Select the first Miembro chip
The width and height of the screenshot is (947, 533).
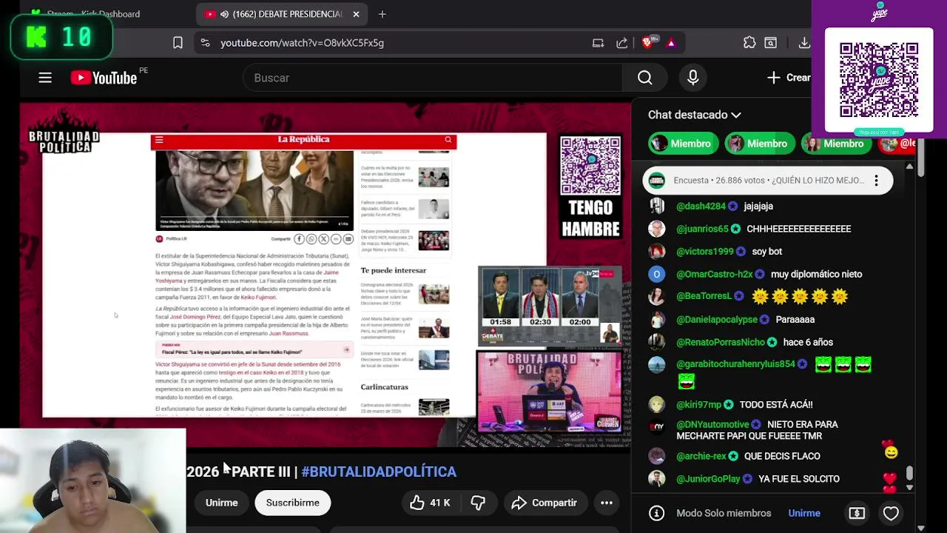click(x=684, y=144)
